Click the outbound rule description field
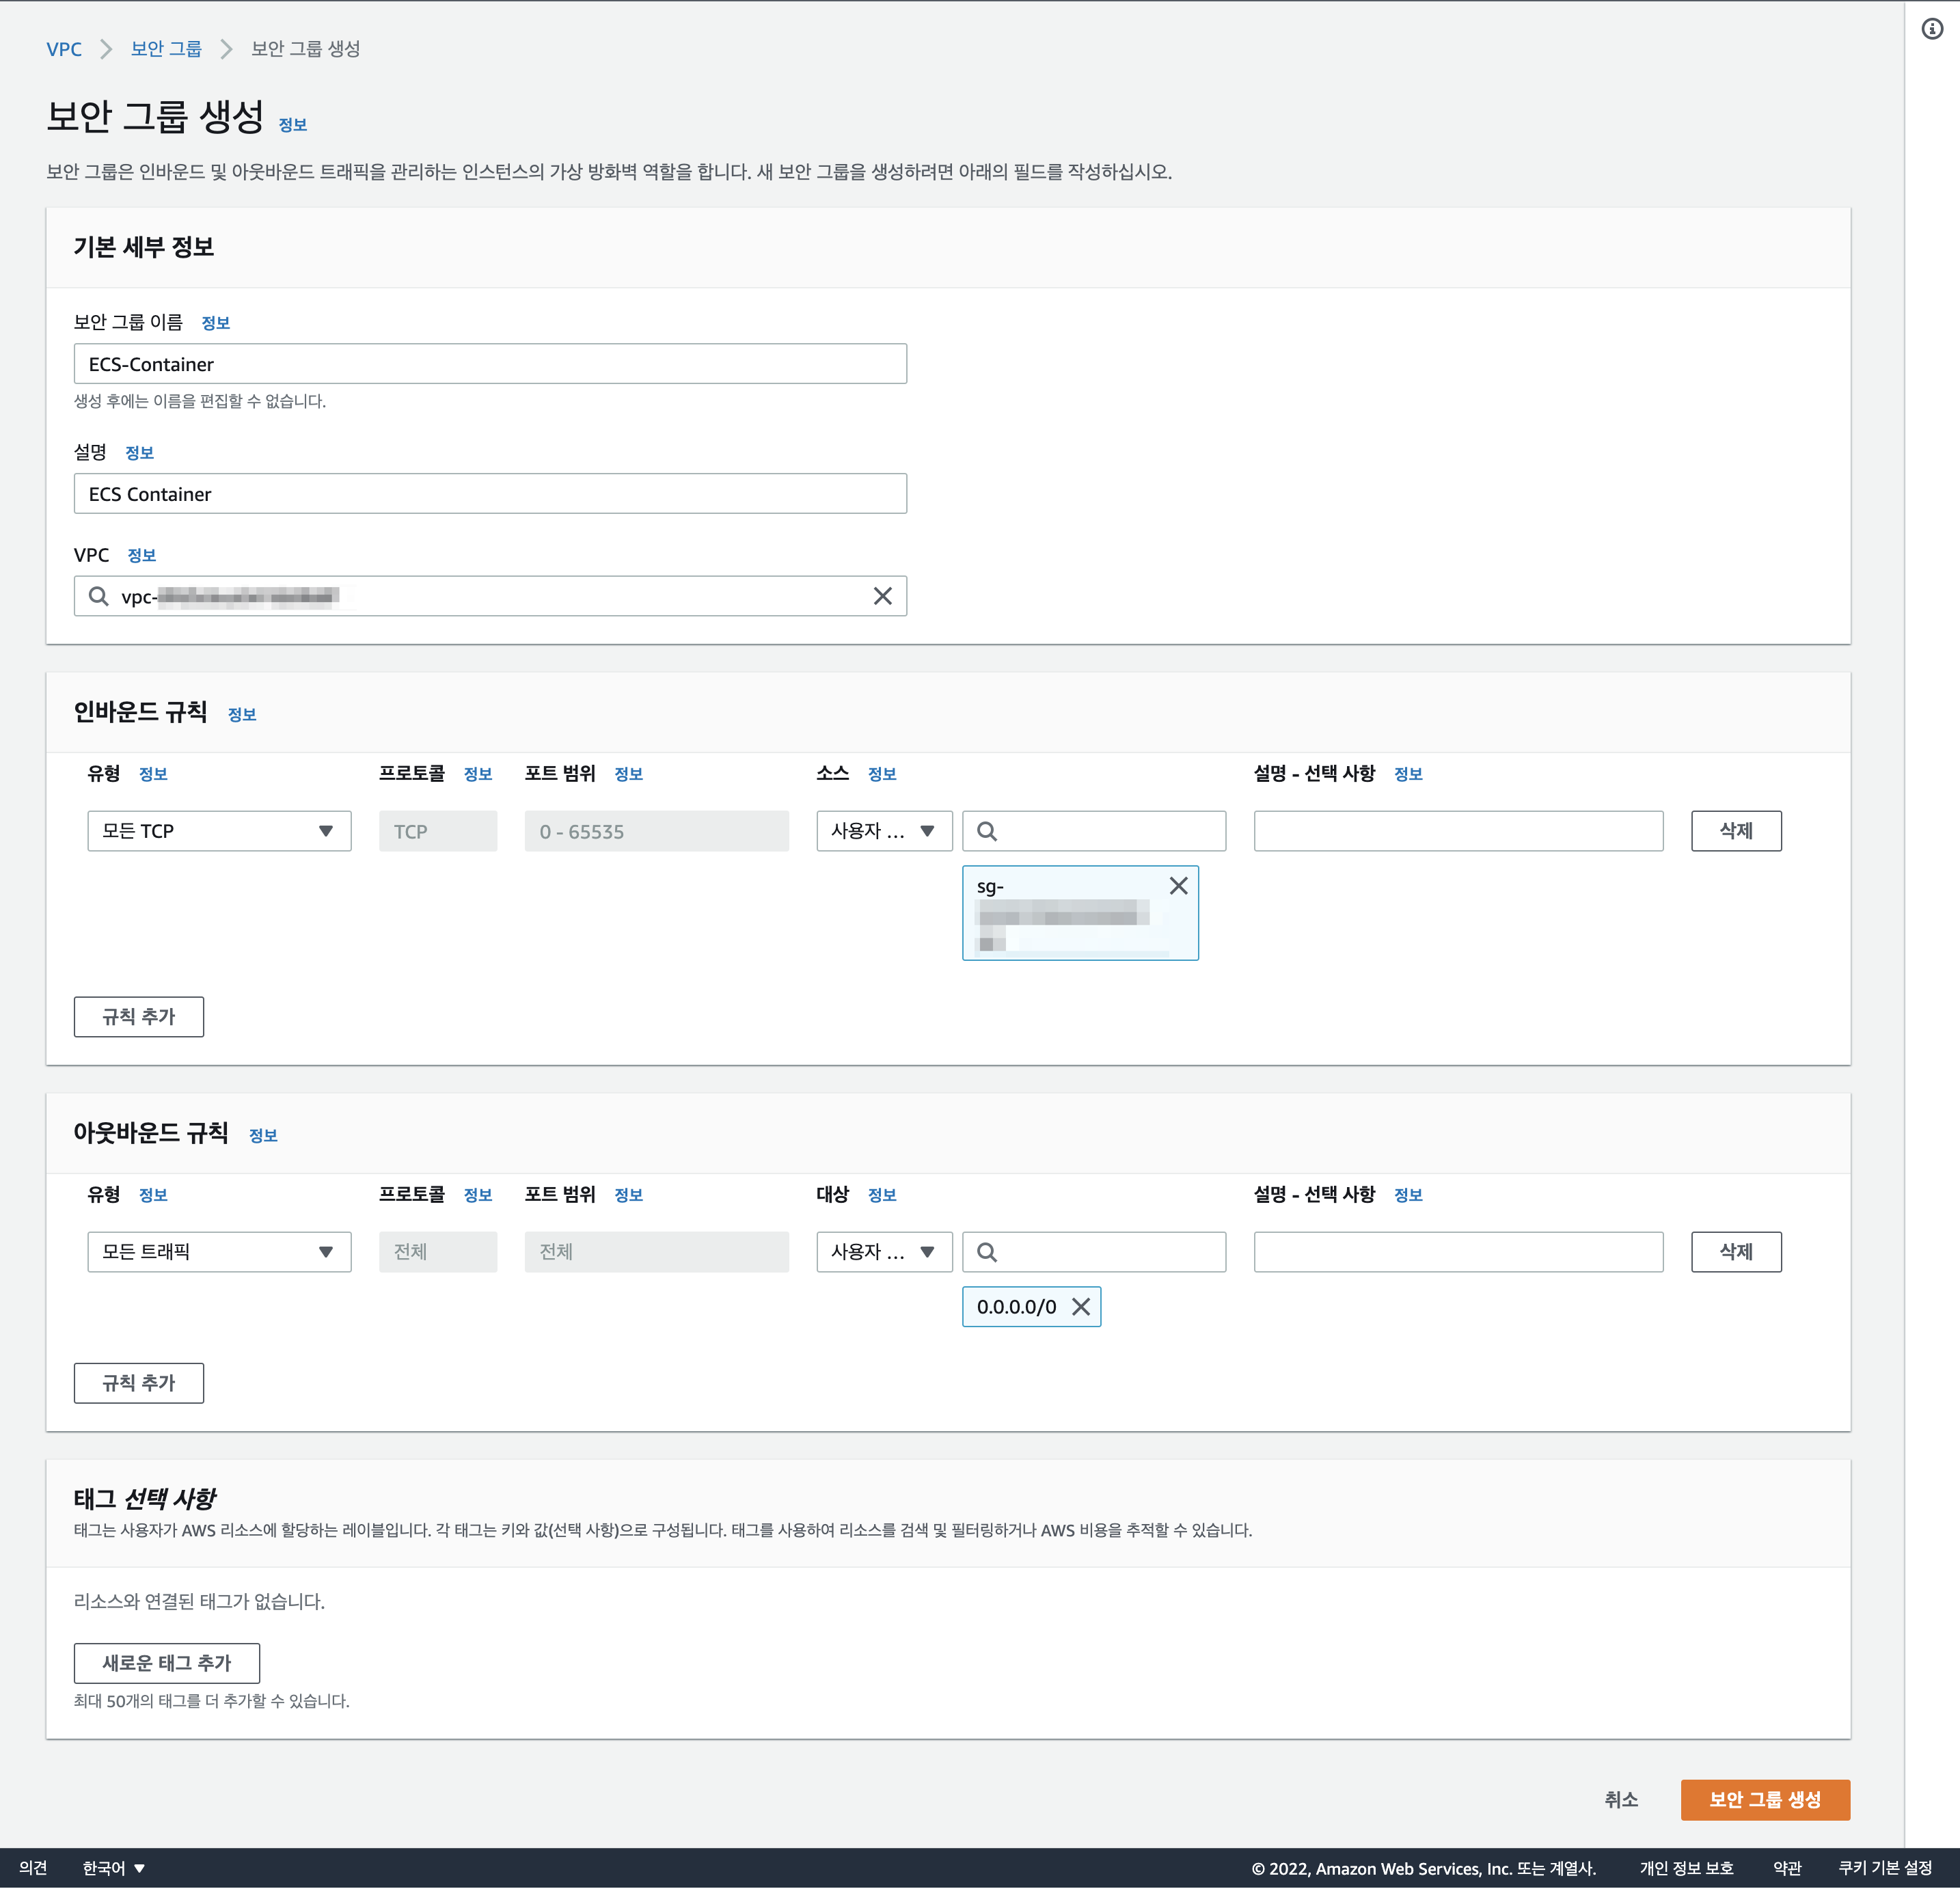1960x1889 pixels. [x=1458, y=1252]
